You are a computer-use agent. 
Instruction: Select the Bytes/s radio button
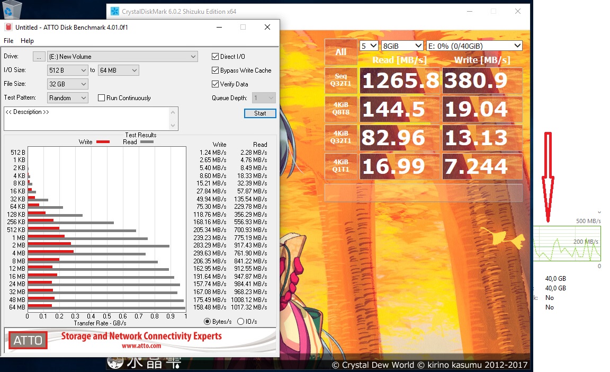click(x=208, y=322)
